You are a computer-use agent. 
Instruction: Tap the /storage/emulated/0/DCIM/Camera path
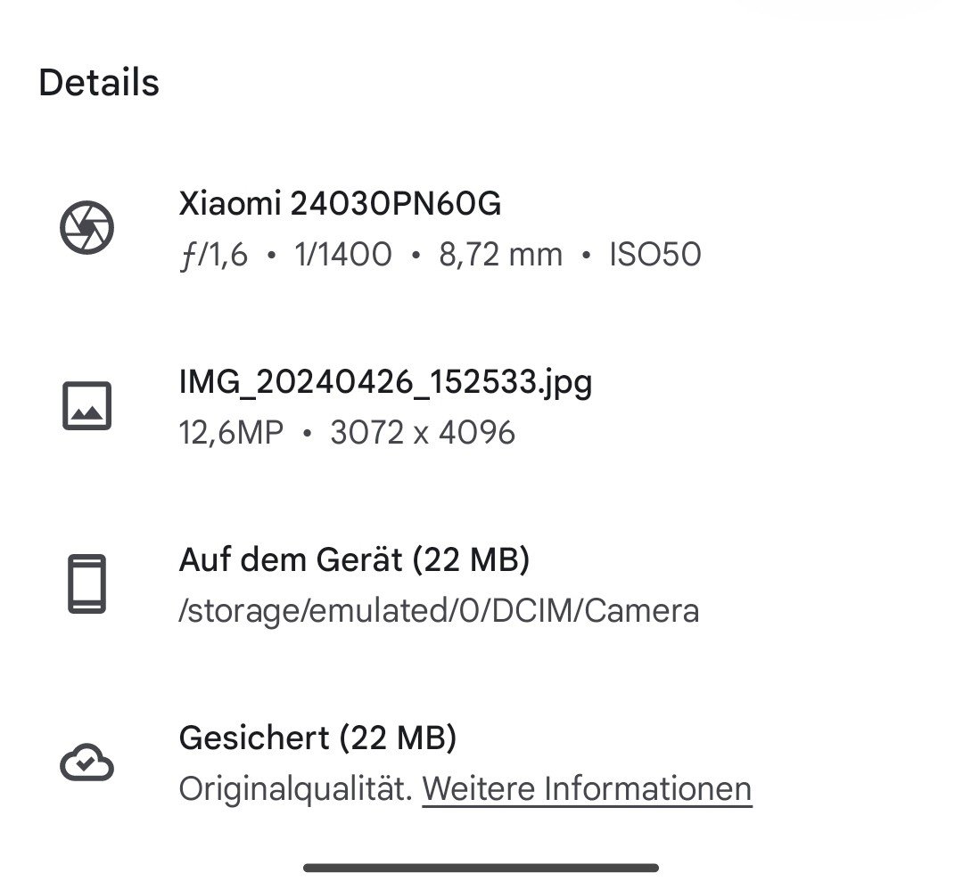[439, 611]
